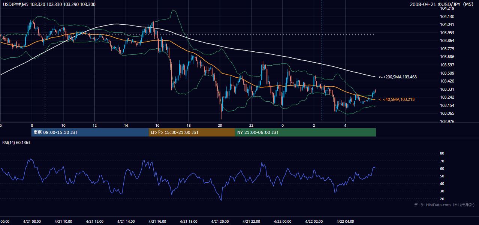
Task: Click hour label 10 under the price chart
Action: point(63,125)
